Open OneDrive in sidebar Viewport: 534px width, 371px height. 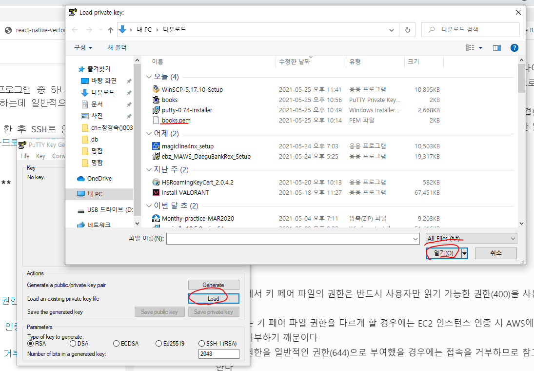click(99, 178)
